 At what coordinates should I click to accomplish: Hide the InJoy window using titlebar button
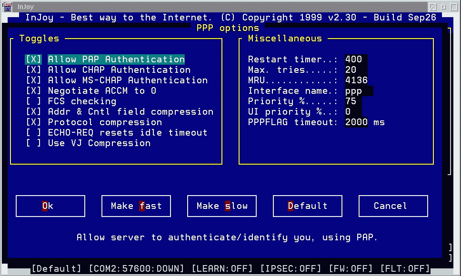click(433, 7)
